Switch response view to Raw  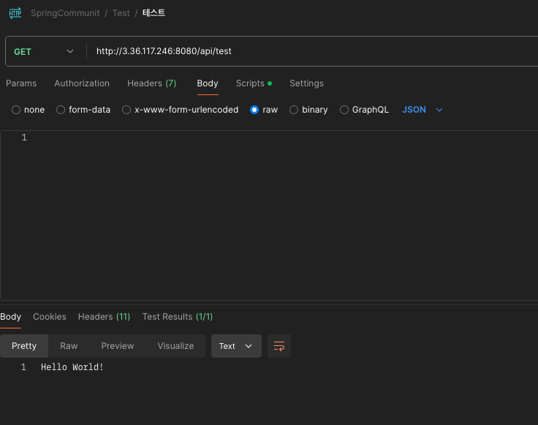[x=69, y=346]
